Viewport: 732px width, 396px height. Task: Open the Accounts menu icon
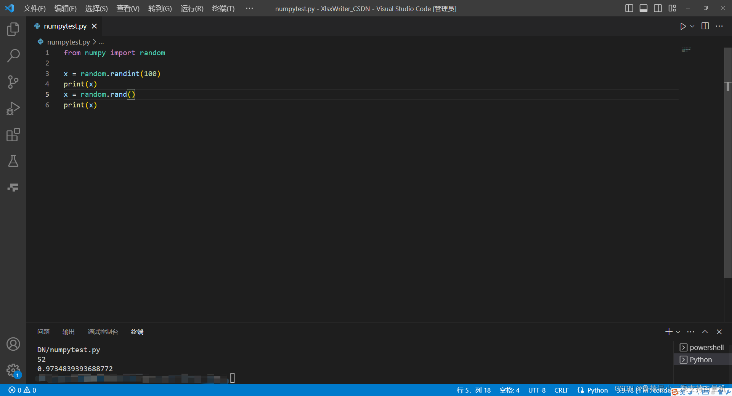pyautogui.click(x=13, y=344)
